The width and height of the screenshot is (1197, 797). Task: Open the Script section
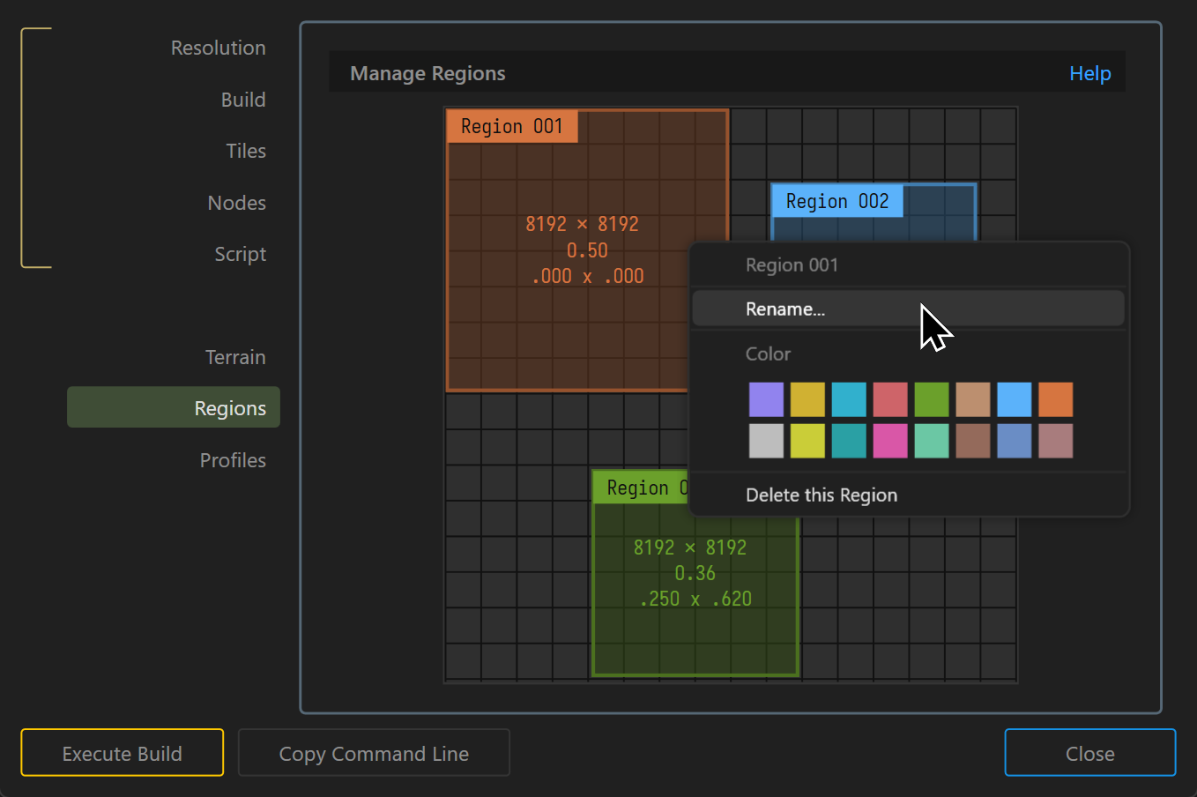240,254
